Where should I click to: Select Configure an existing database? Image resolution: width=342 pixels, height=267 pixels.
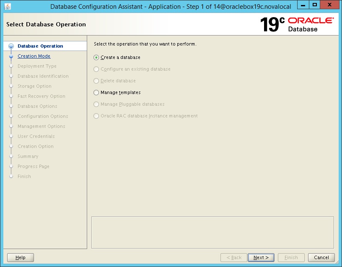click(x=96, y=69)
